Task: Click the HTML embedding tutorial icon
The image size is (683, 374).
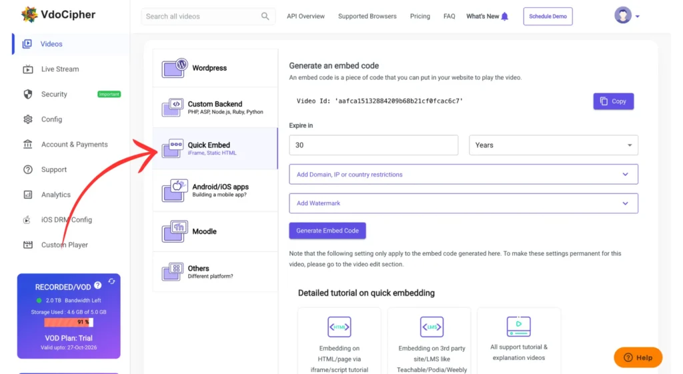Action: coord(339,327)
